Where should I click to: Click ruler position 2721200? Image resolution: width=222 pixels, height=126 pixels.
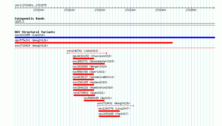(x=100, y=10)
